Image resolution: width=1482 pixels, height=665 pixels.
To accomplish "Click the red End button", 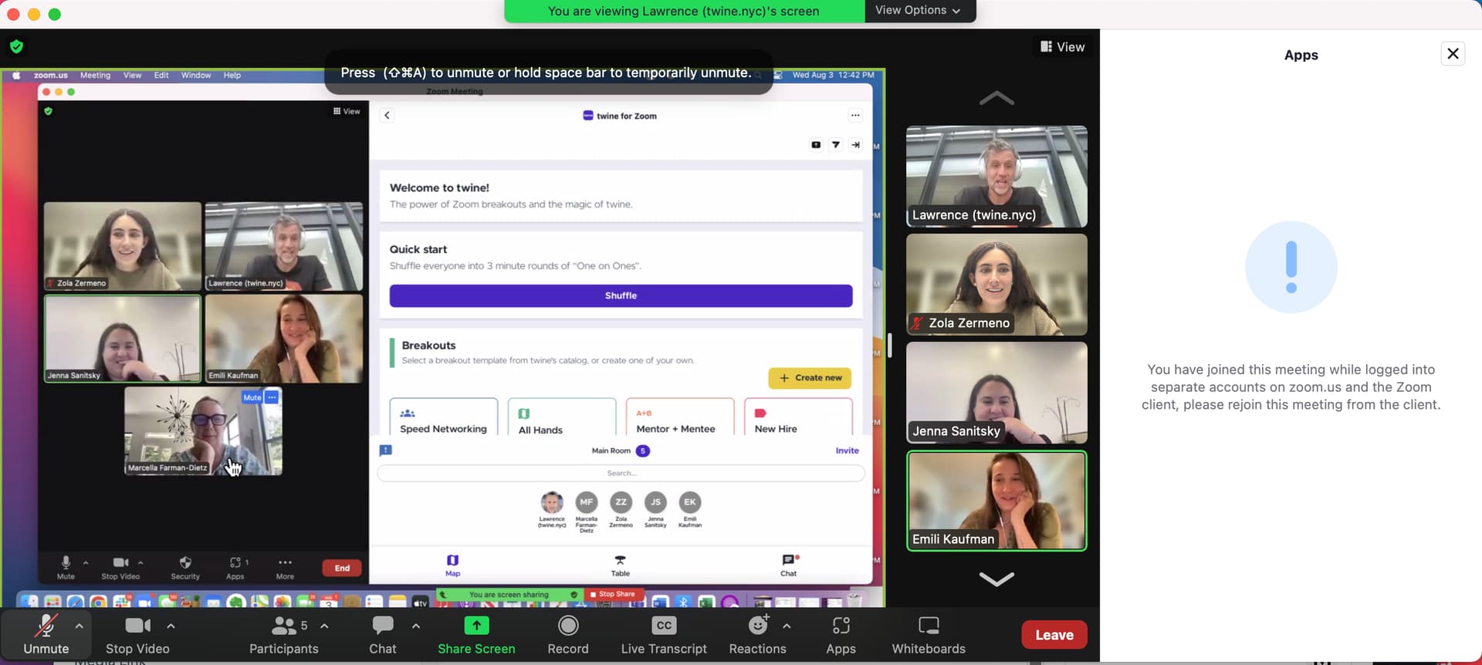I will (x=342, y=568).
